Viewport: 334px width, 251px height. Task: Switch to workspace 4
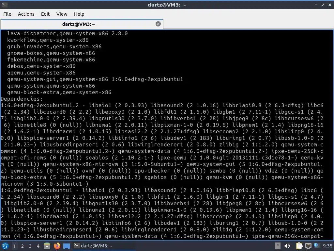[x=38, y=246]
